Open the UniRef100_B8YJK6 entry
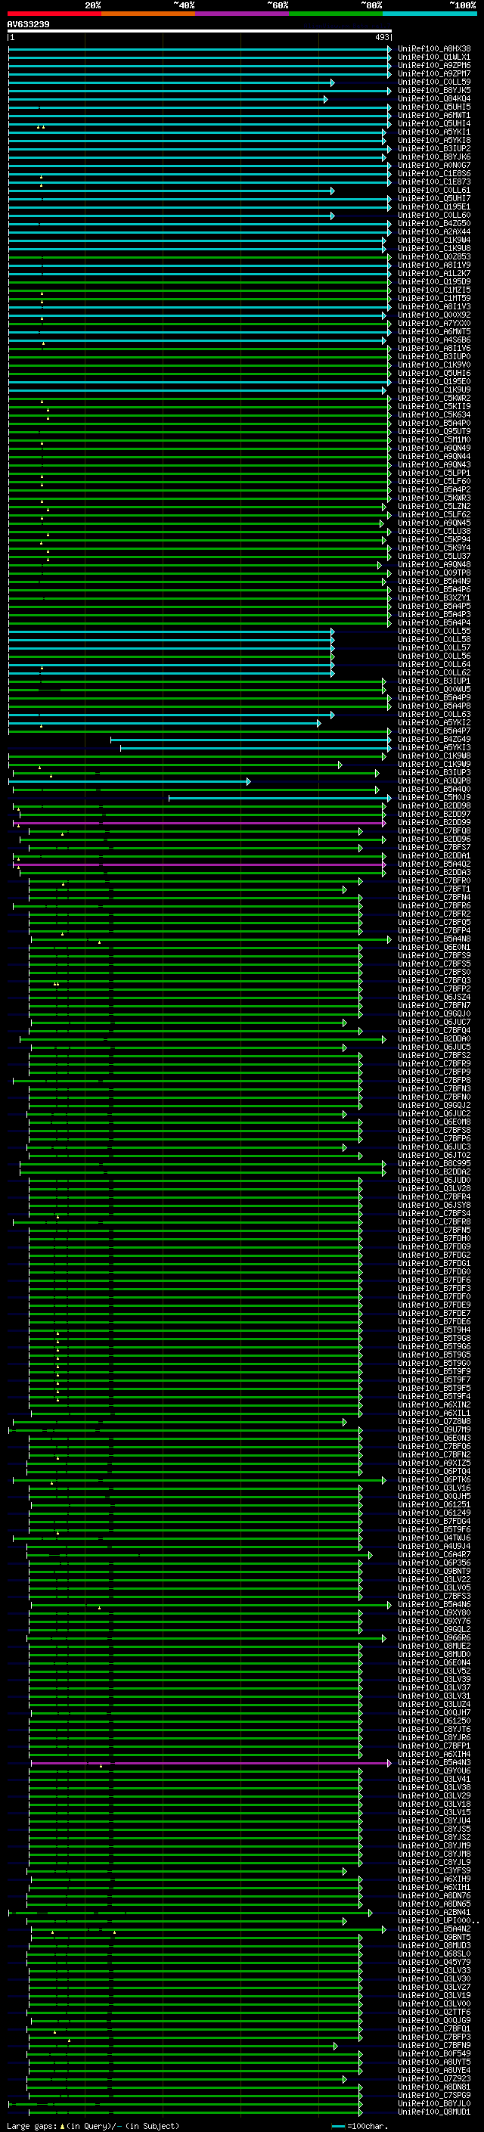The width and height of the screenshot is (484, 2132). tap(433, 157)
